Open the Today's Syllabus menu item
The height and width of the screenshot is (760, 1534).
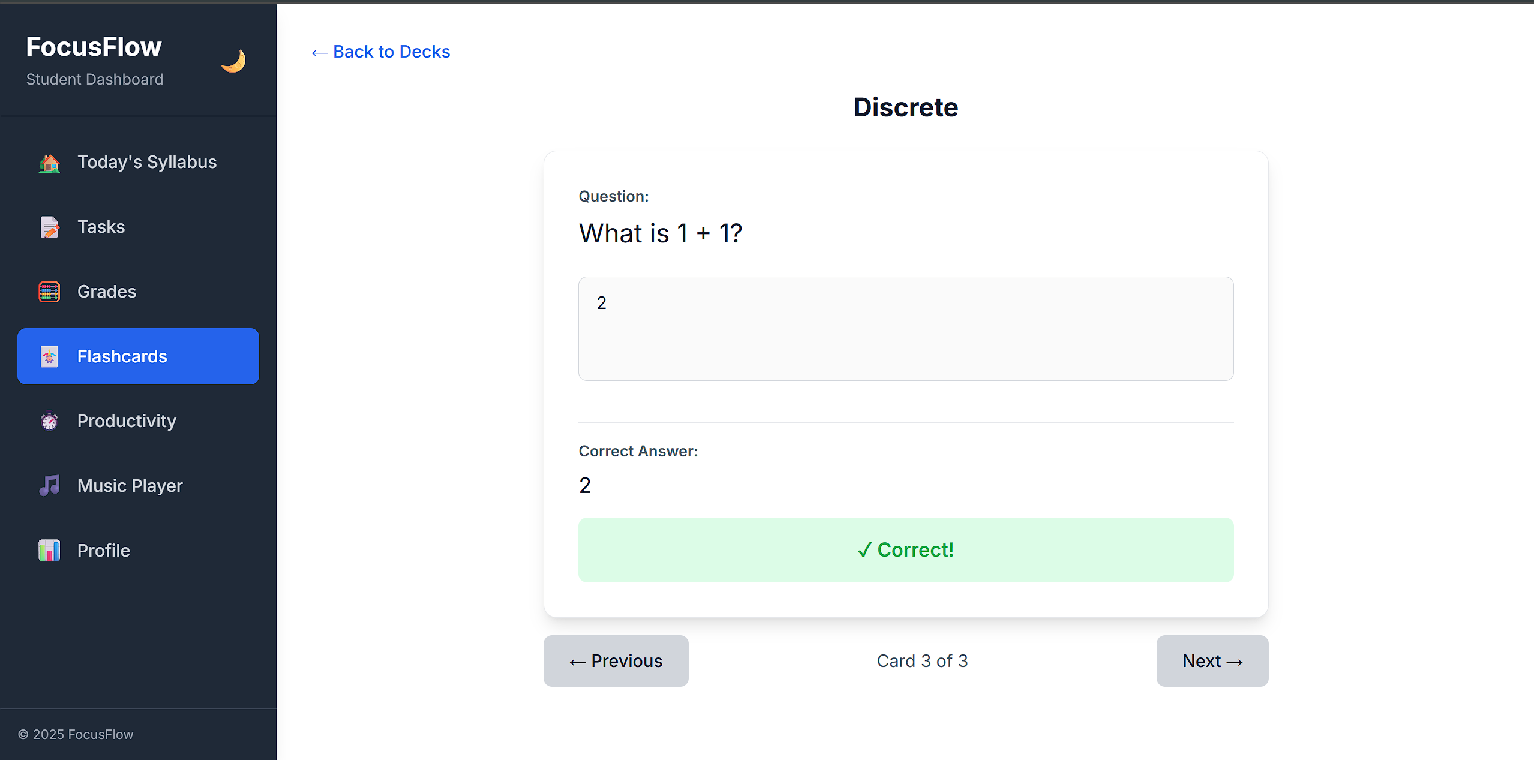tap(147, 163)
